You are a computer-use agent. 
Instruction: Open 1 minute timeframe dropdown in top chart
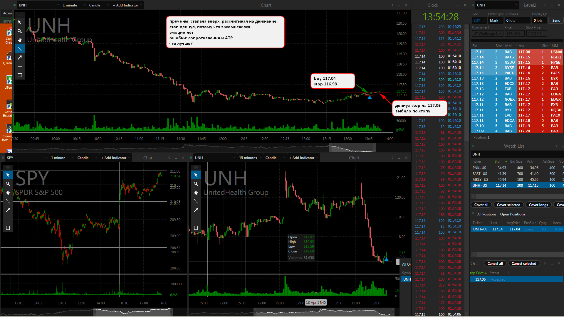[x=74, y=5]
